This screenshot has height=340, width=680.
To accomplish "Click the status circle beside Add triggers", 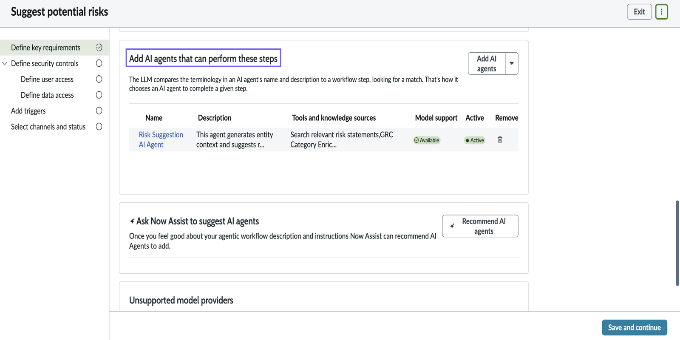I will tap(99, 111).
